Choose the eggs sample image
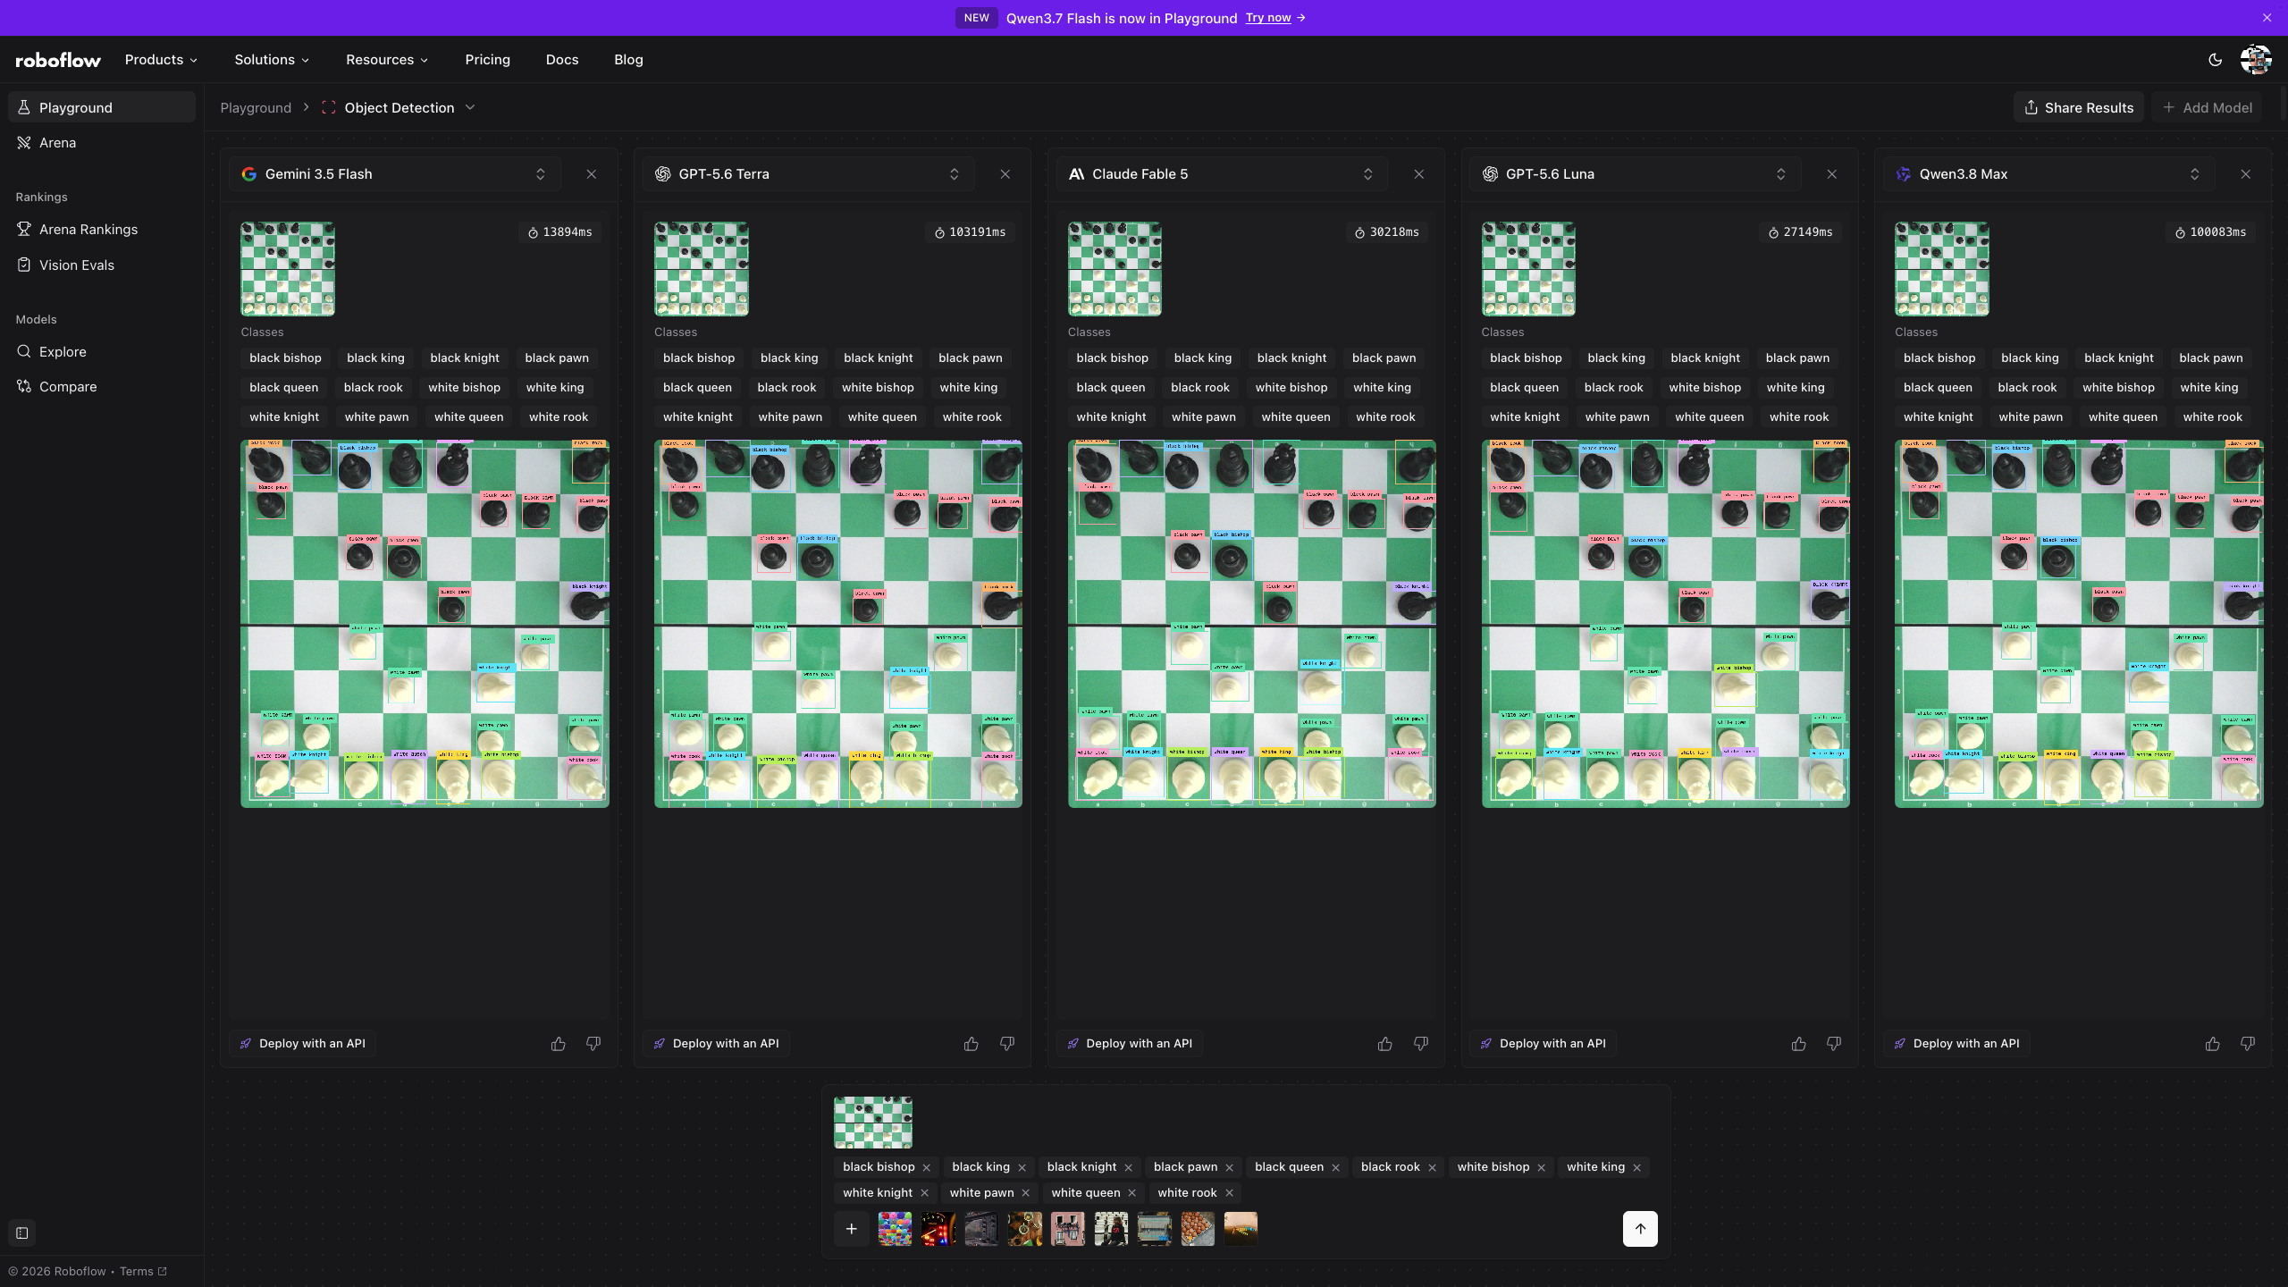Viewport: 2288px width, 1287px height. click(x=1198, y=1229)
